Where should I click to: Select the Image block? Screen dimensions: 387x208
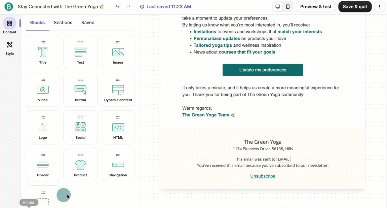point(118,52)
